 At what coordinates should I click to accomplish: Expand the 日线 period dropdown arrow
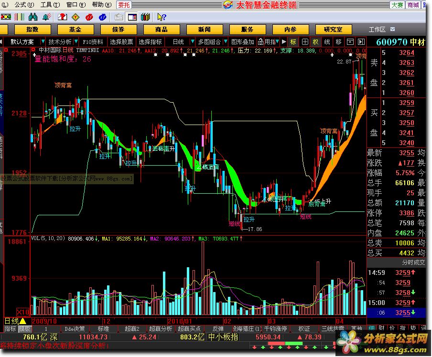pos(193,42)
